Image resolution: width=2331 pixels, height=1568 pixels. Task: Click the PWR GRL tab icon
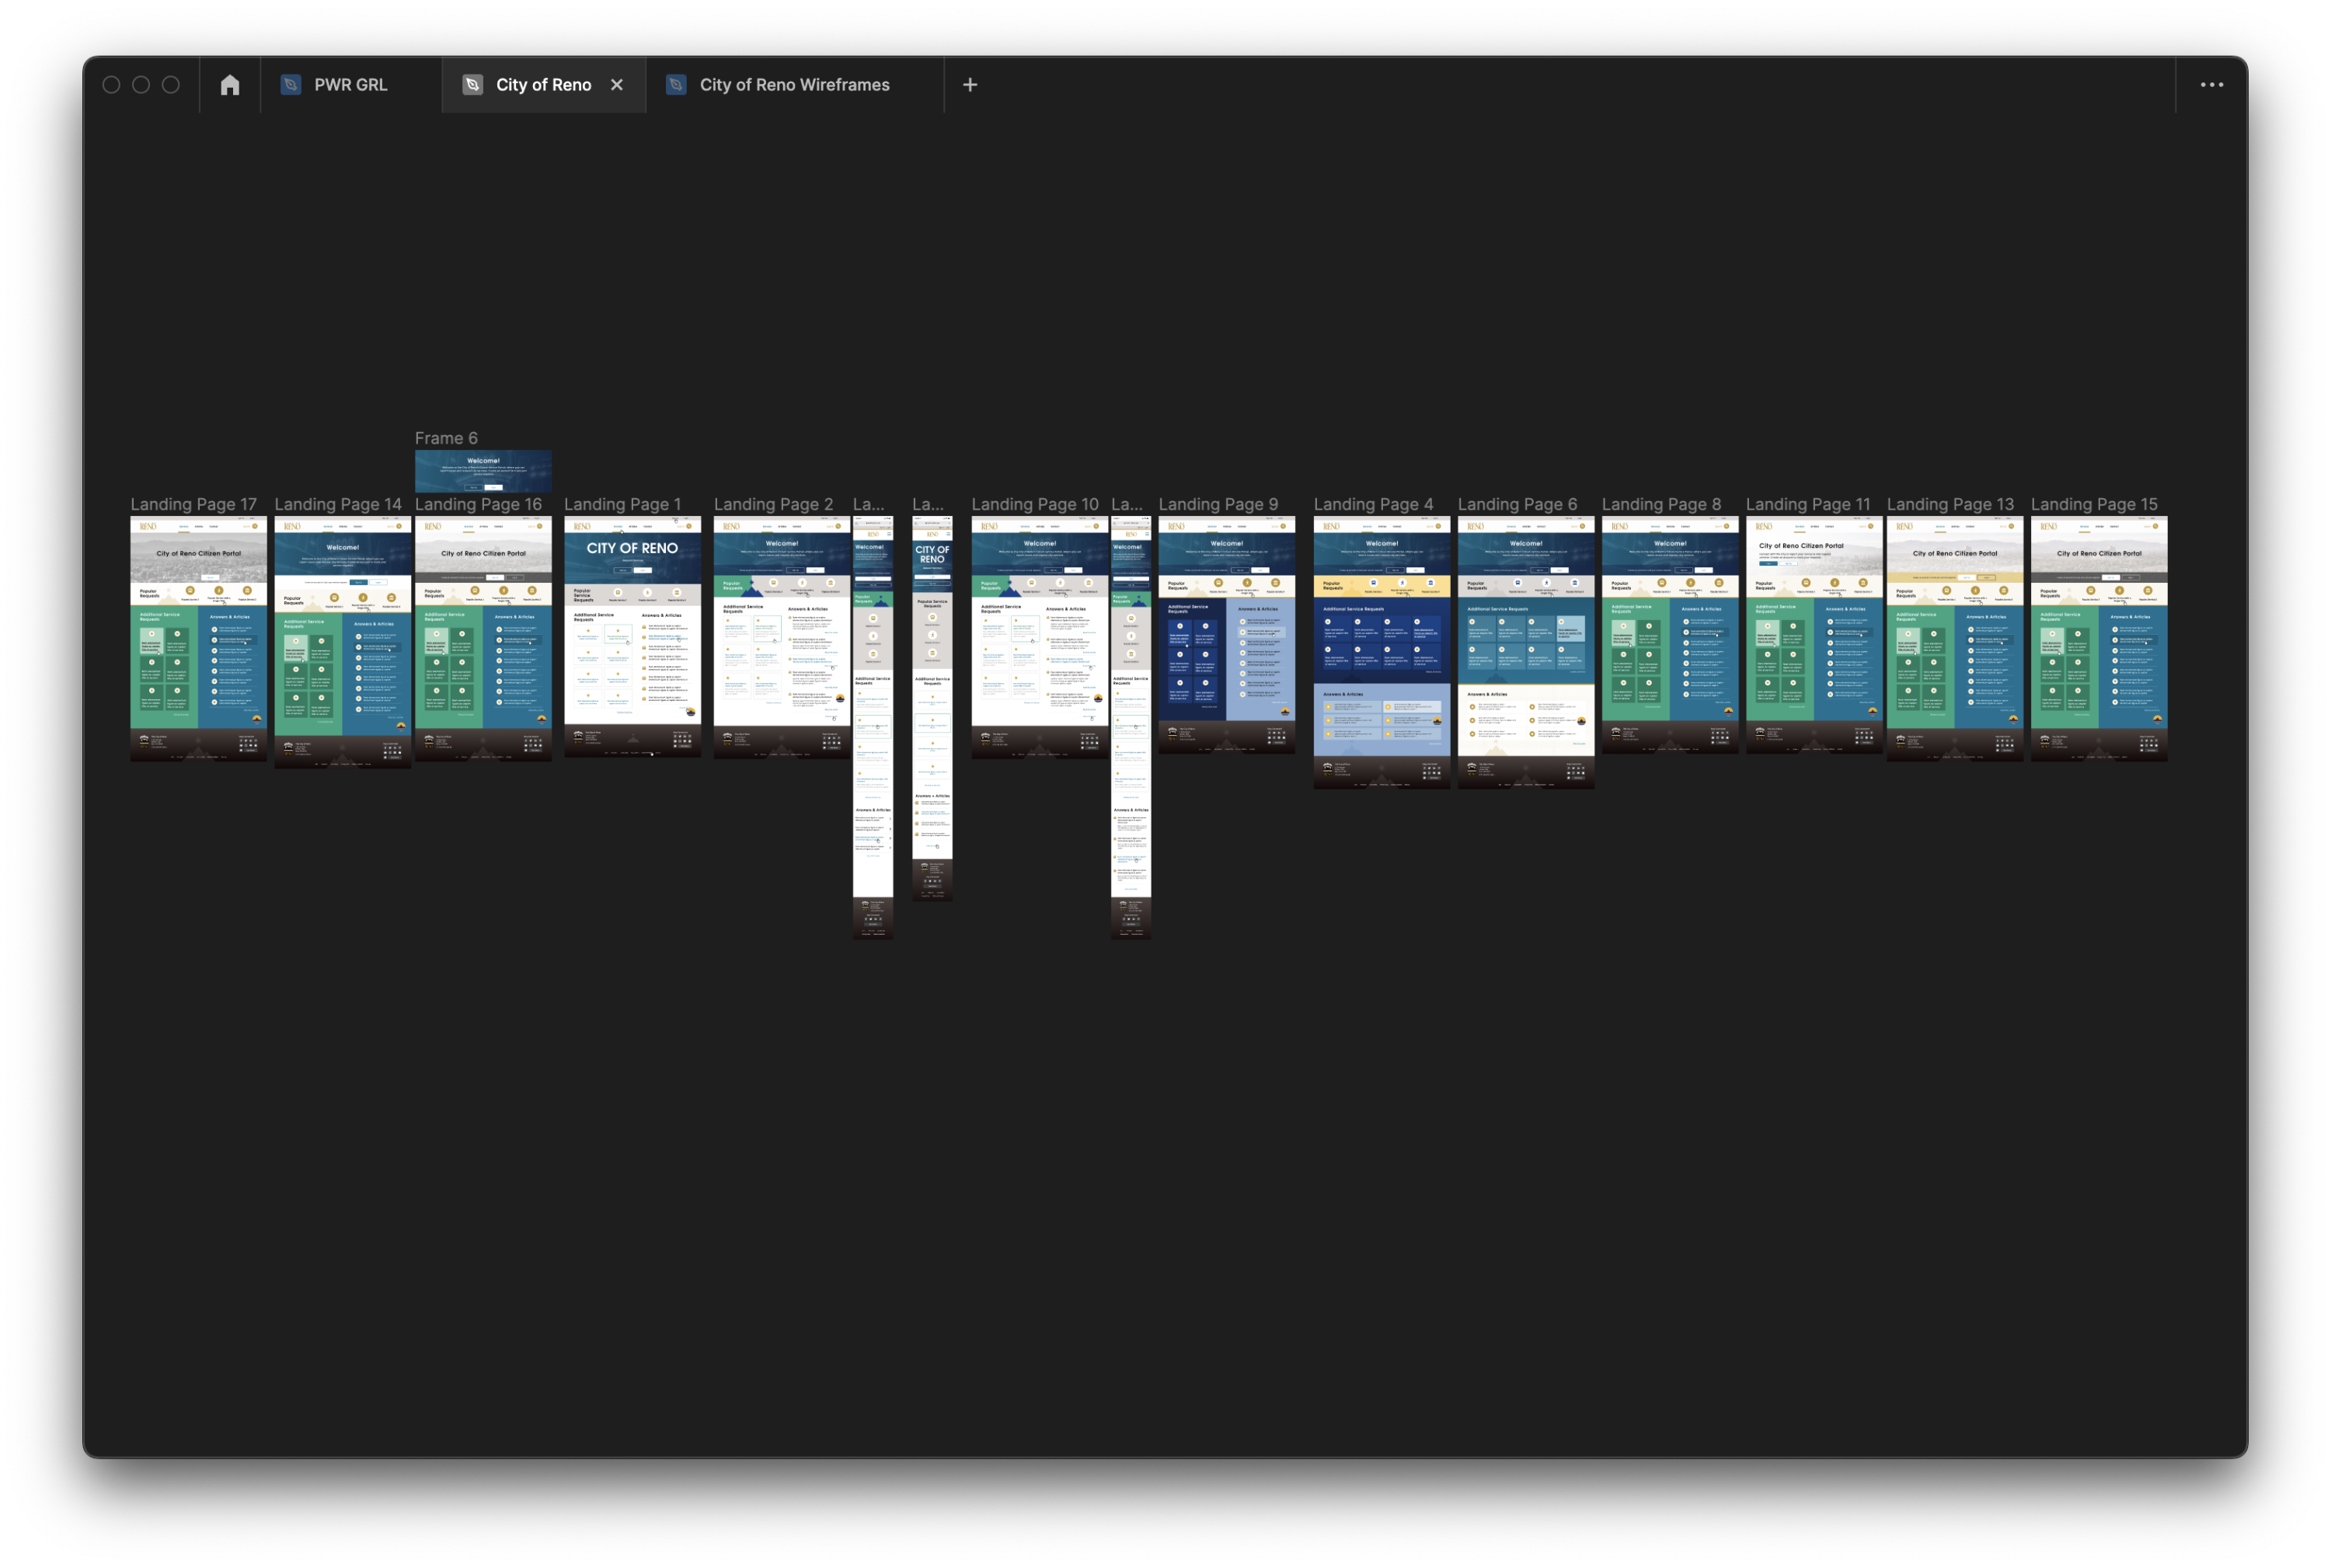[x=291, y=84]
